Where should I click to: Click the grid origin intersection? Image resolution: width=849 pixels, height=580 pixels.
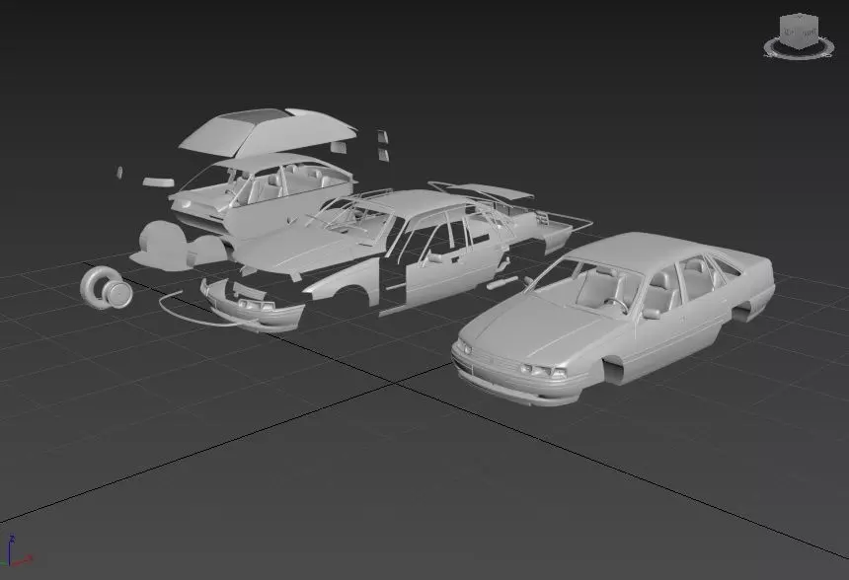tap(396, 382)
